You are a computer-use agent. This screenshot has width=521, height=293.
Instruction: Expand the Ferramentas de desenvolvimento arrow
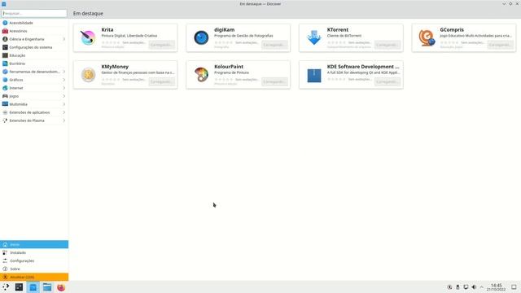pyautogui.click(x=63, y=72)
